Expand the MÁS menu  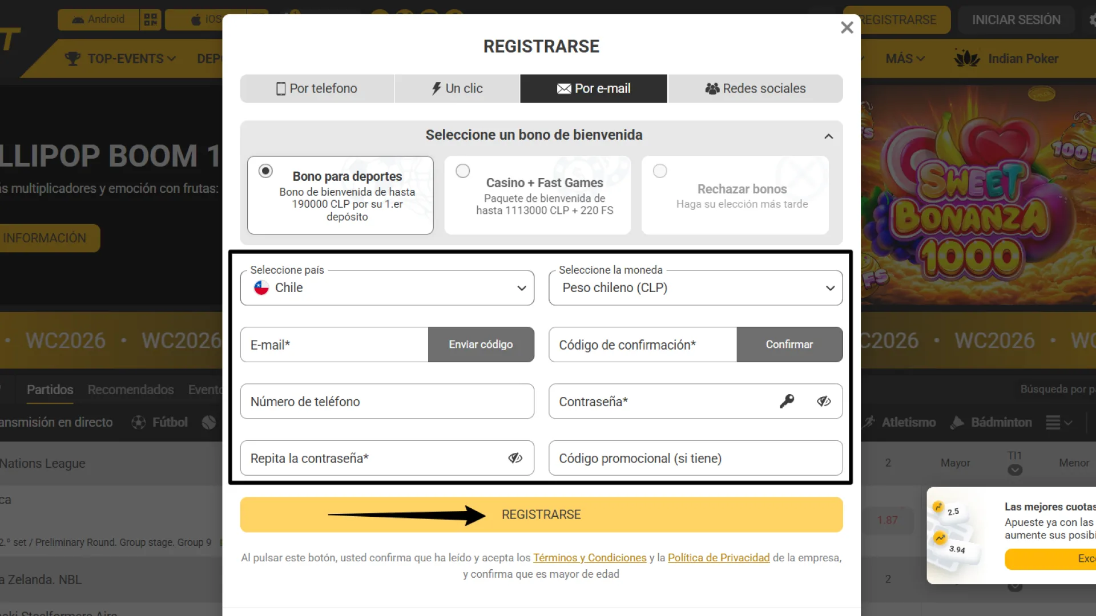tap(905, 59)
